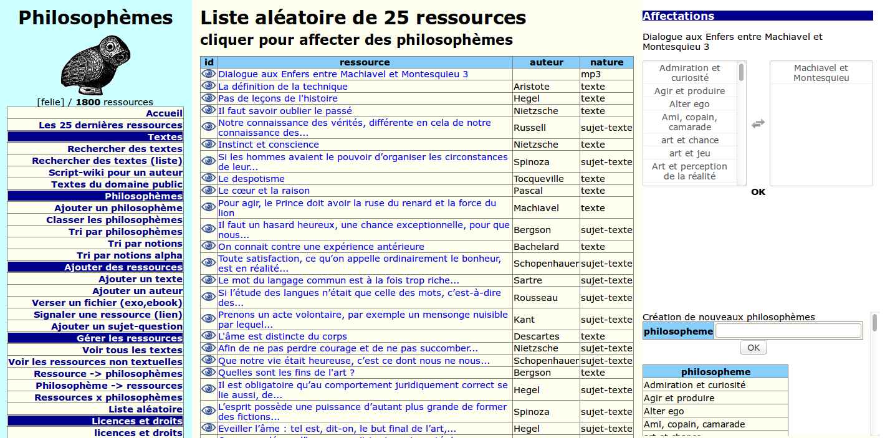Click the eye icon beside Si les hommes avaient le pouvoir
Image resolution: width=885 pixels, height=438 pixels.
point(208,161)
